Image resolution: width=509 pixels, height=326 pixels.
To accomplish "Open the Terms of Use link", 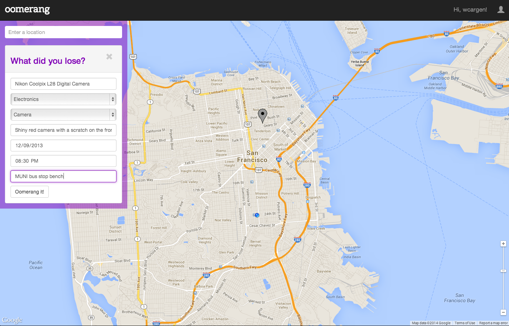I will (x=465, y=323).
